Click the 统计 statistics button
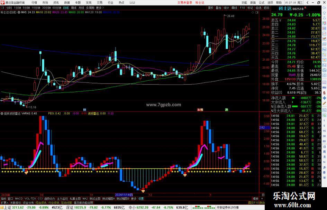The height and width of the screenshot is (210, 327). [226, 8]
